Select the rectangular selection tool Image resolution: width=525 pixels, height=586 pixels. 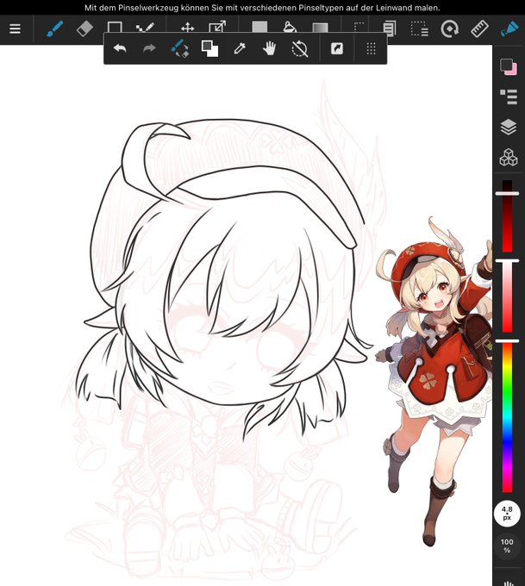coord(359,28)
